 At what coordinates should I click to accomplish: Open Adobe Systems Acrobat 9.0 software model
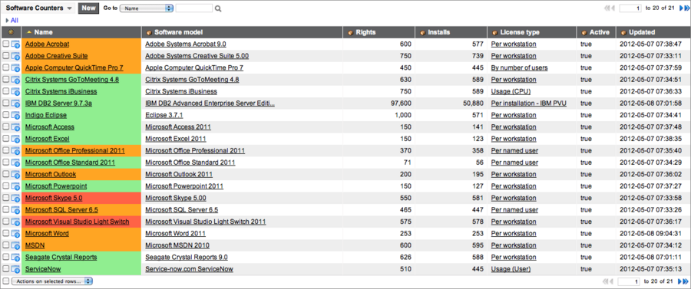[x=186, y=44]
